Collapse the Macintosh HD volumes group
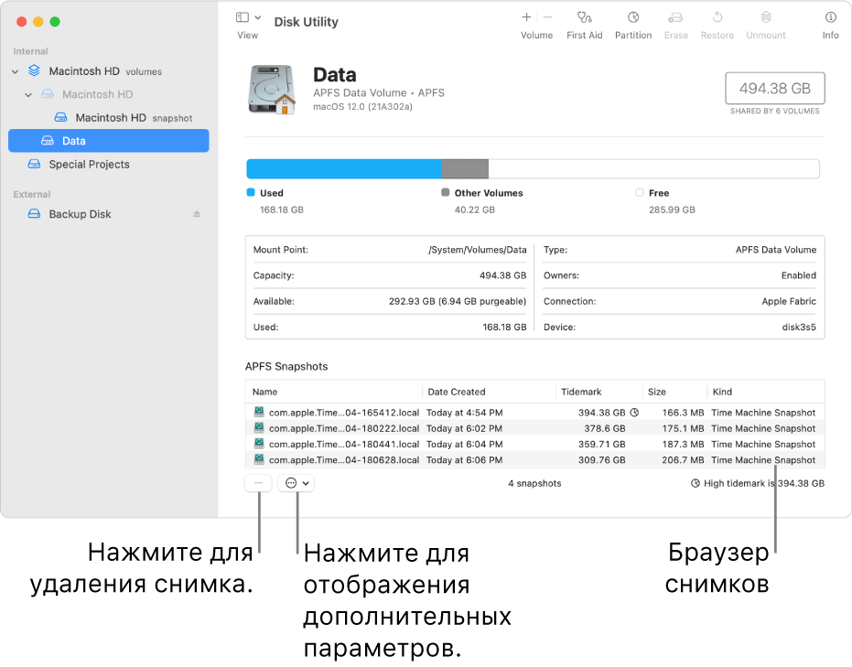Viewport: 852px width, 667px height. coord(16,71)
